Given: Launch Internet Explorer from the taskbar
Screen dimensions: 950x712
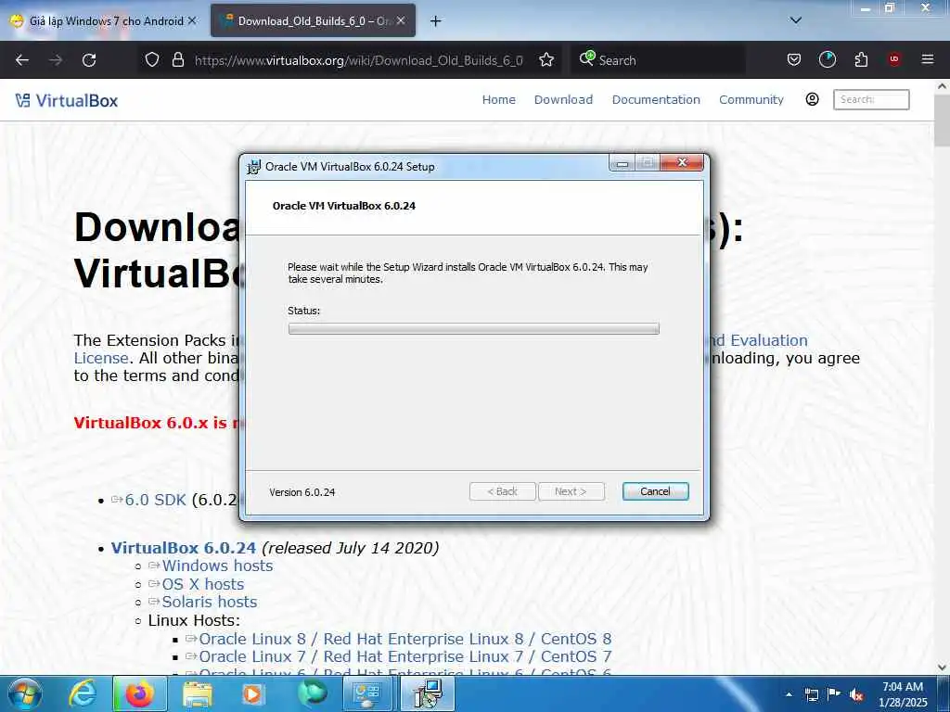Looking at the screenshot, I should pos(83,693).
